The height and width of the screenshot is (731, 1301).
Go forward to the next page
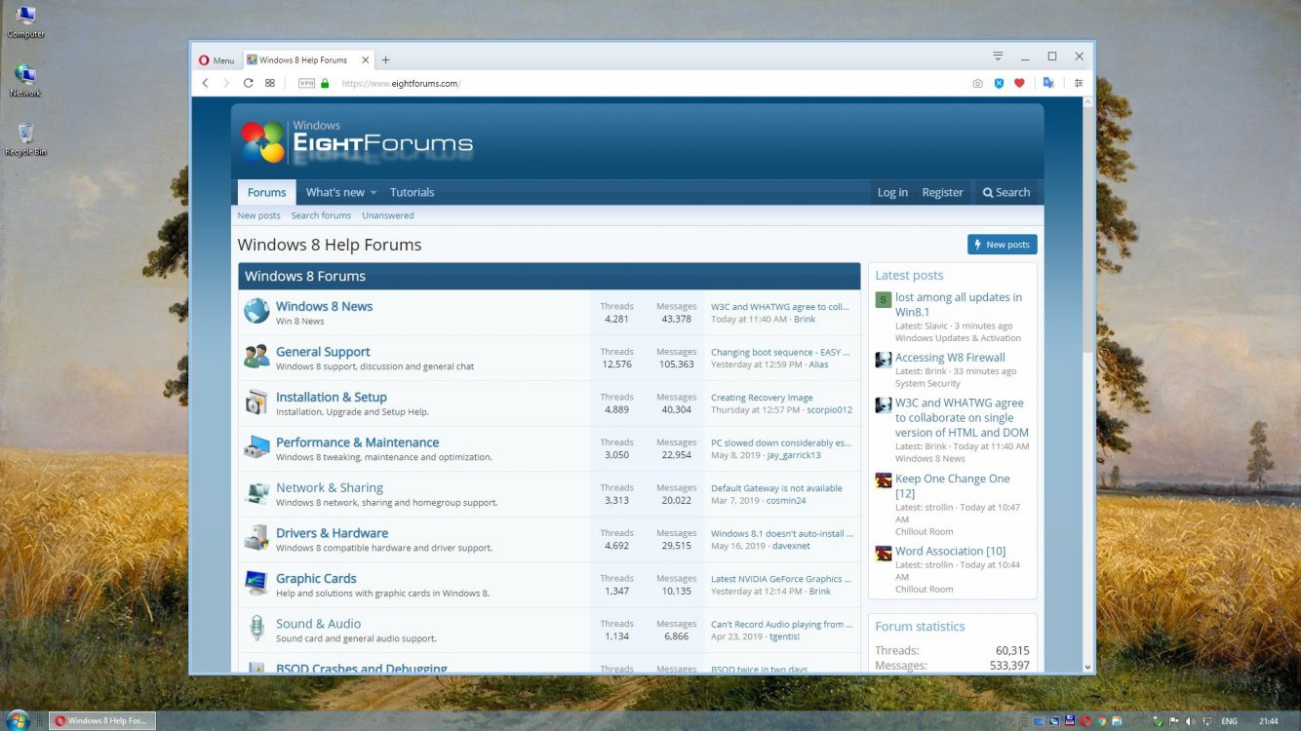226,84
